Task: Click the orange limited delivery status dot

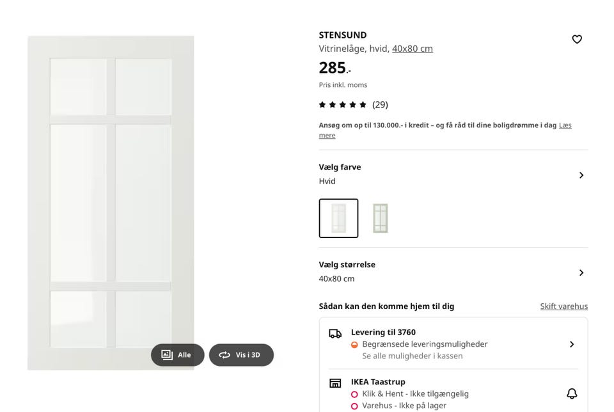Action: (354, 345)
